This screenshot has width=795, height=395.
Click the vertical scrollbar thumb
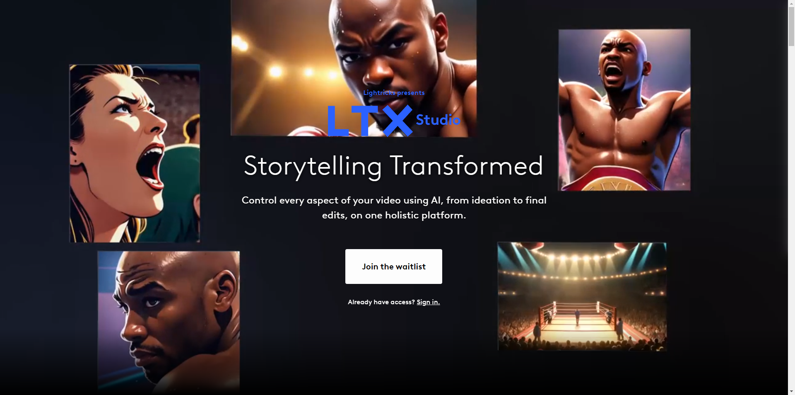[791, 27]
